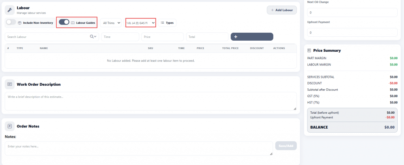404x165 pixels.
Task: Click the book icon beside Labour Guides
Action: (x=73, y=22)
